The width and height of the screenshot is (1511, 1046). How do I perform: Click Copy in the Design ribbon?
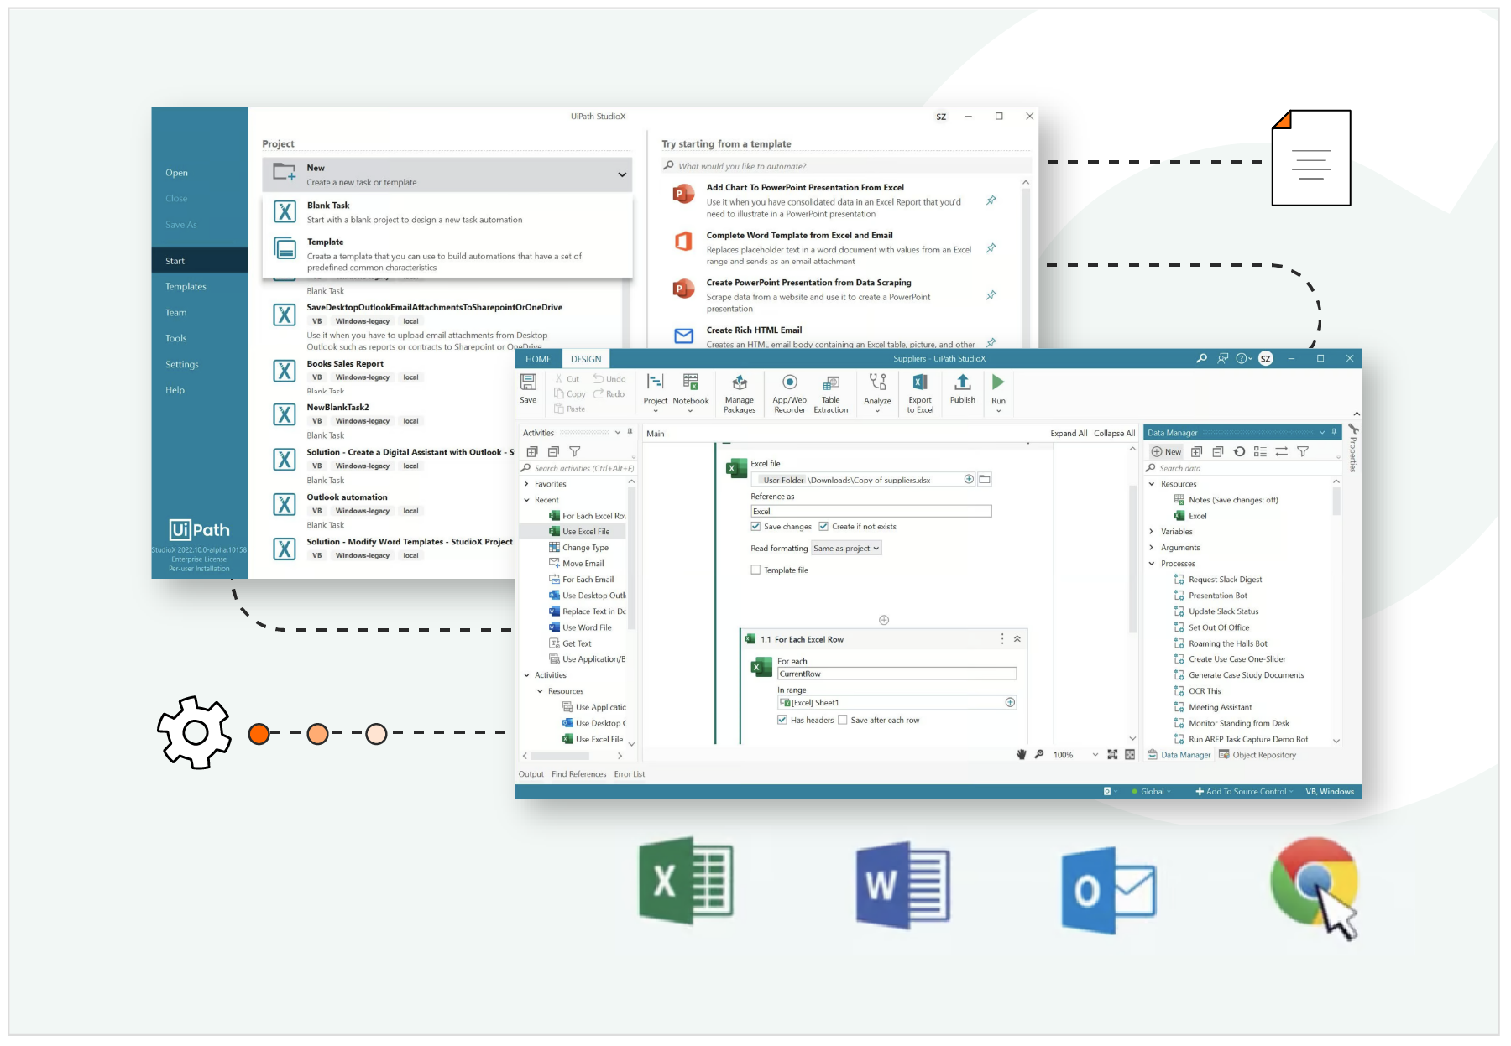[x=569, y=394]
